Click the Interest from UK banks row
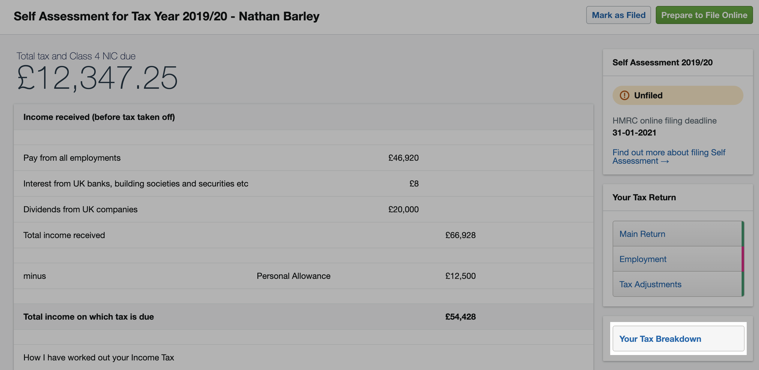Image resolution: width=759 pixels, height=370 pixels. [136, 184]
